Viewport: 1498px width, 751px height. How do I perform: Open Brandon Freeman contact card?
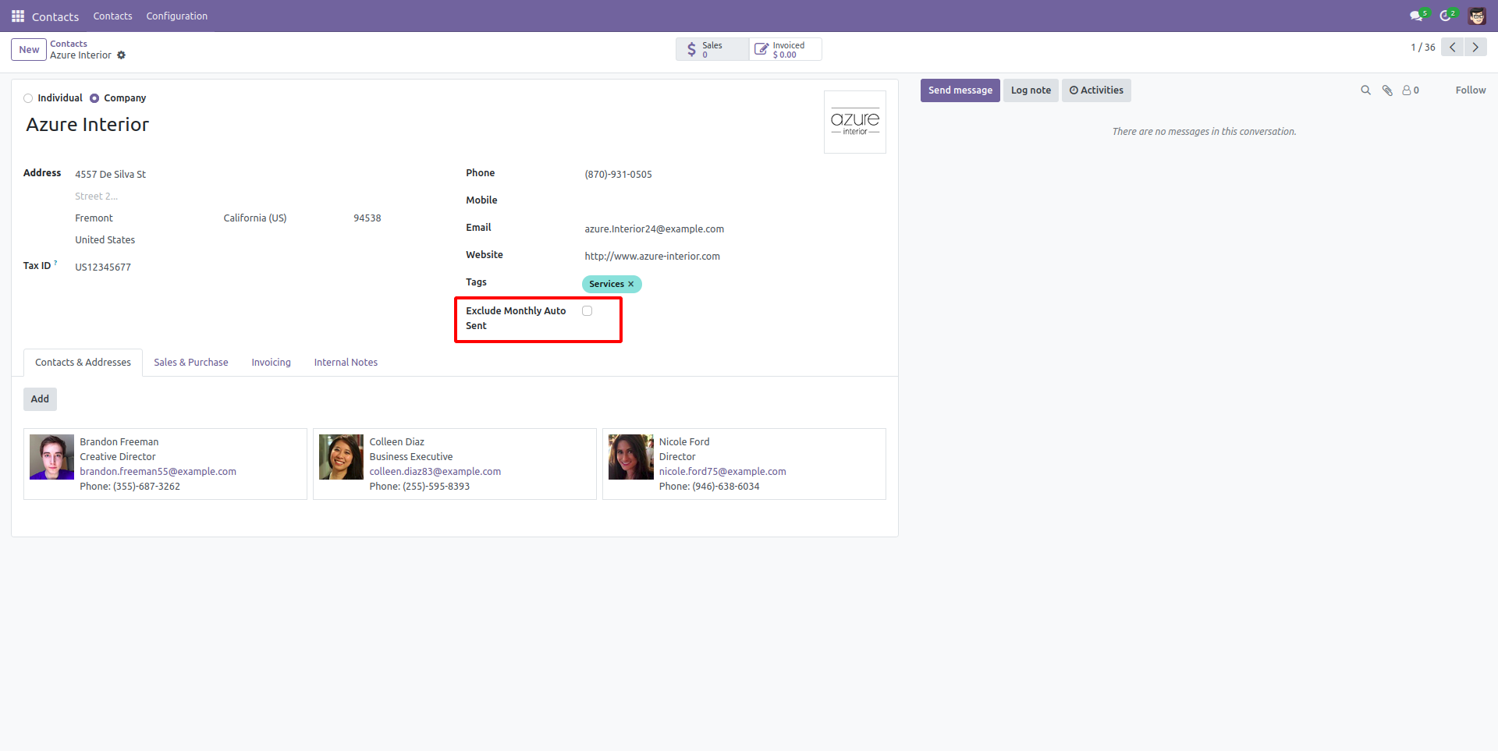(x=165, y=464)
